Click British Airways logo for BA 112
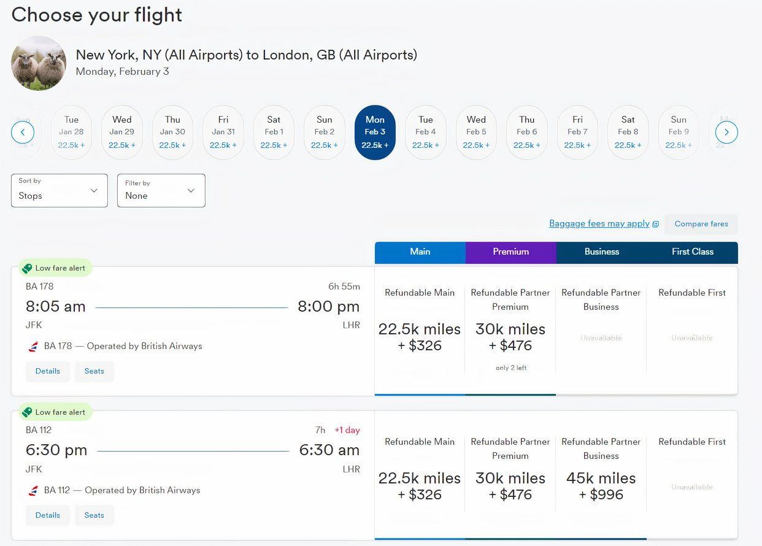 coord(33,491)
